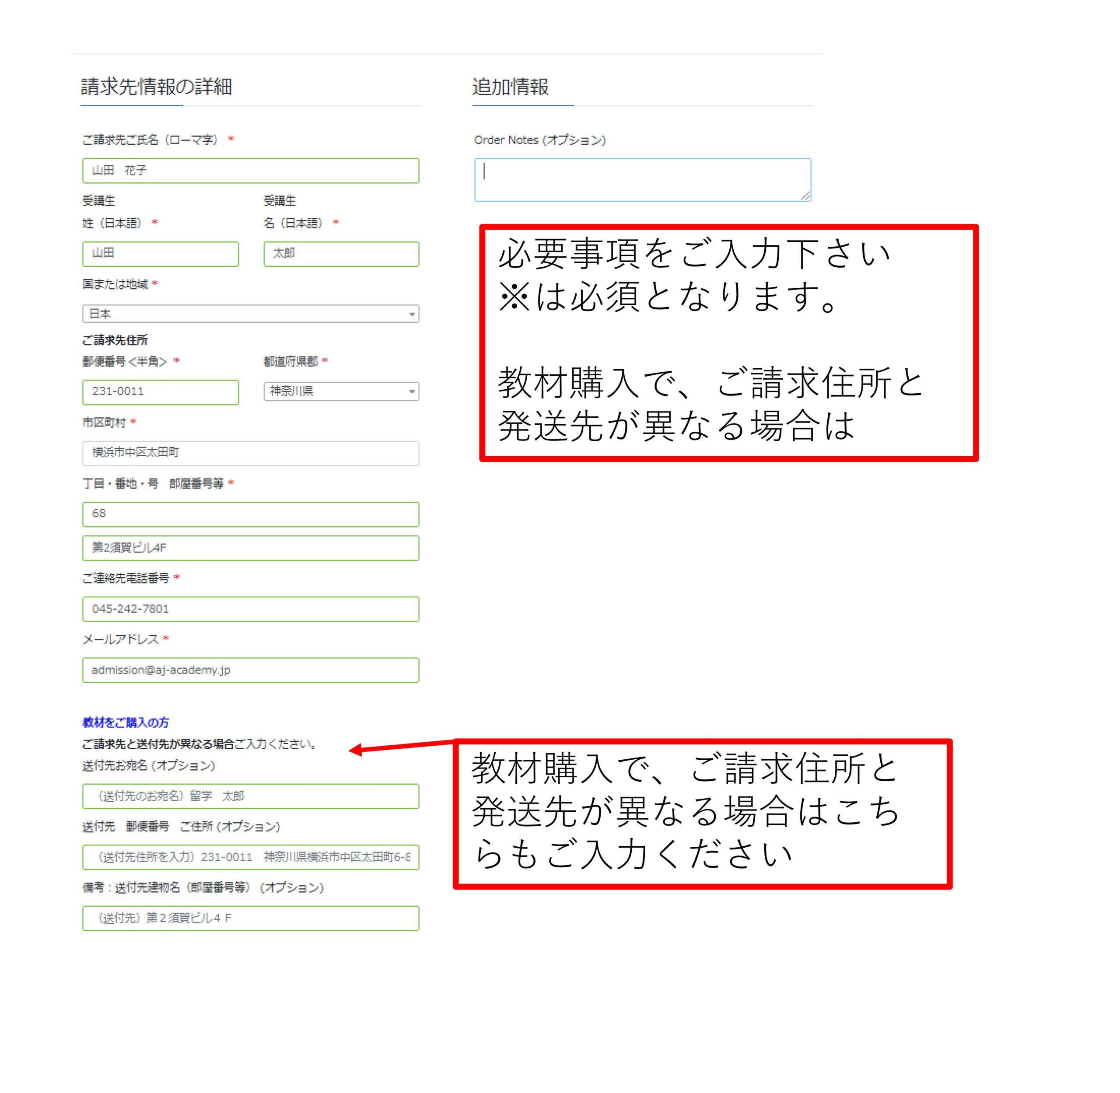Click the prefecture dropdown arrow icon

[412, 392]
